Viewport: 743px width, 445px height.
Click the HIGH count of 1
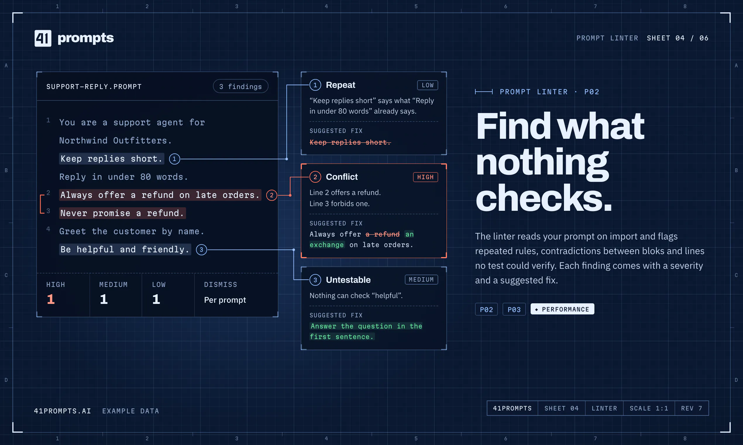51,299
